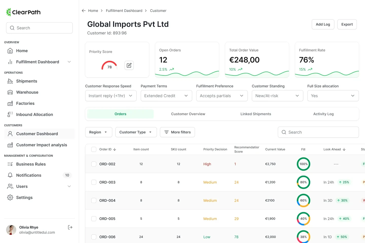This screenshot has height=243, width=365.
Task: Open the Payment Terms dropdown
Action: [x=166, y=96]
